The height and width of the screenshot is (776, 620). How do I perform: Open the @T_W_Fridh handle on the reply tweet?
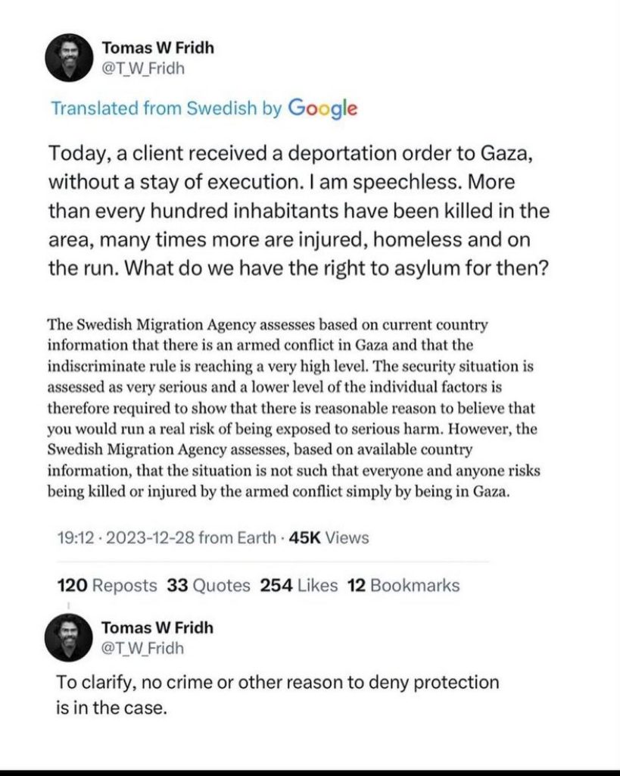point(143,649)
